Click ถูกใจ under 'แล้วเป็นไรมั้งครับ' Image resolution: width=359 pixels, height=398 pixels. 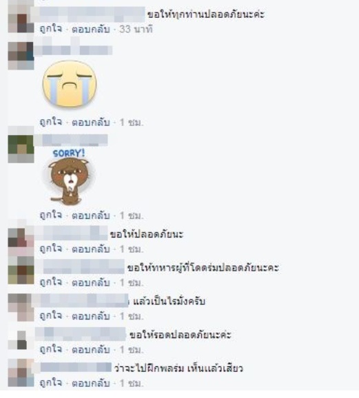coord(51,316)
